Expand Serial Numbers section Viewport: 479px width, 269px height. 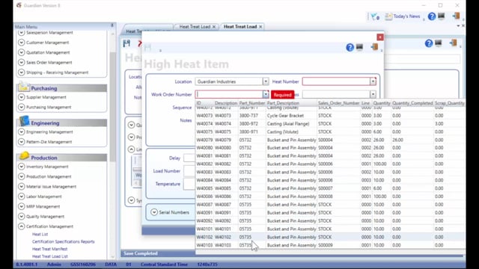point(154,212)
